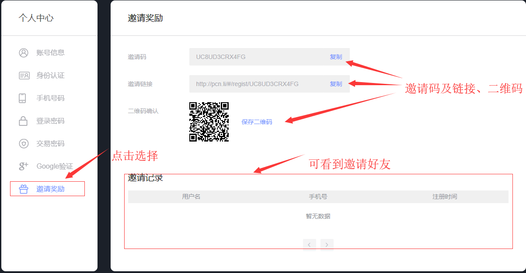
Task: Click the padlock icon for 登录密码
Action: (x=24, y=121)
